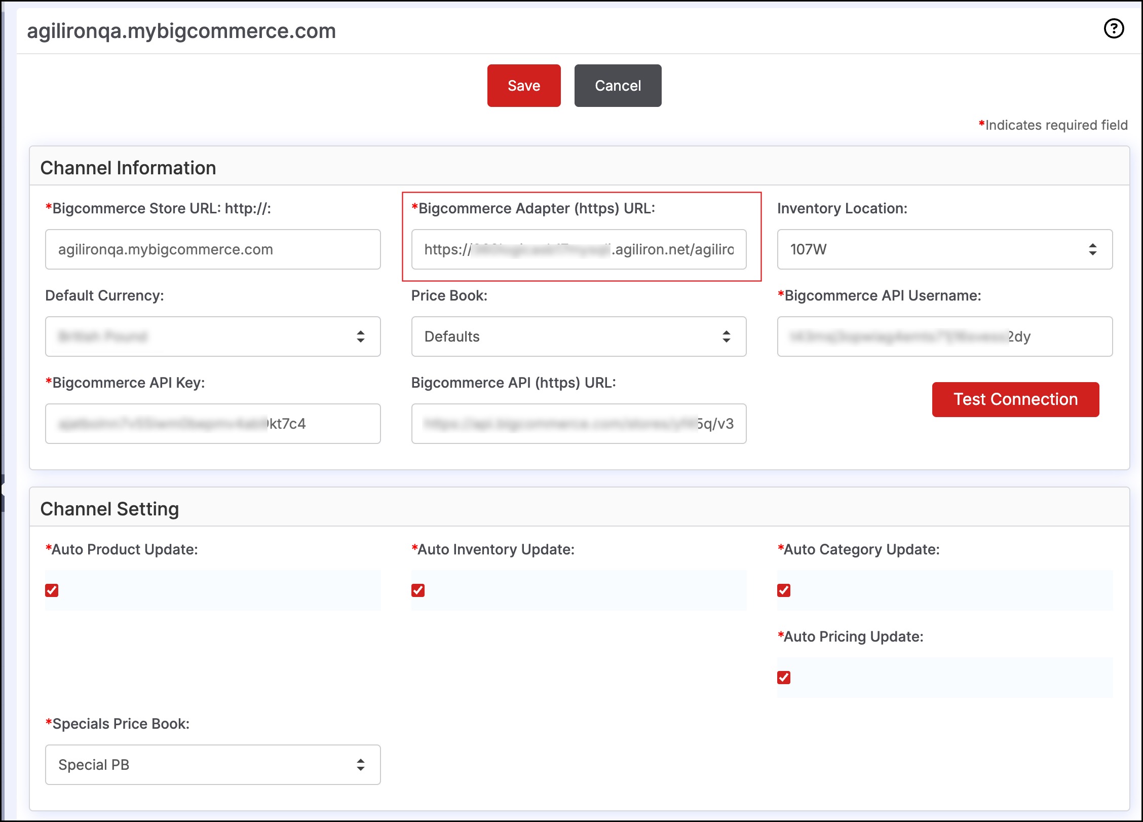
Task: Click the 'Bigcommerce API Username:' label
Action: (879, 295)
